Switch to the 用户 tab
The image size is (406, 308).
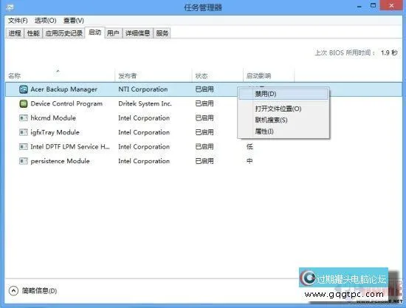coord(113,33)
